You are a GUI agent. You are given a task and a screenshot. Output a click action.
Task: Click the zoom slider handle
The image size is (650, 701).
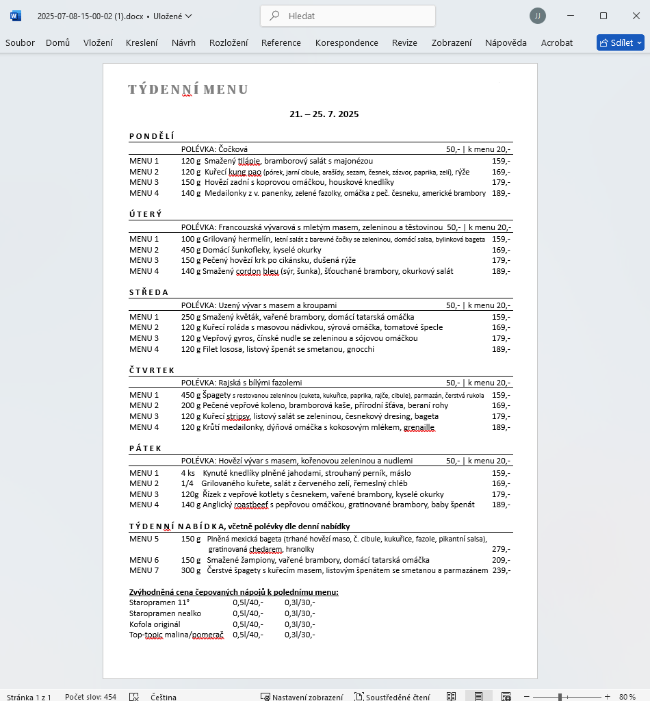click(560, 697)
